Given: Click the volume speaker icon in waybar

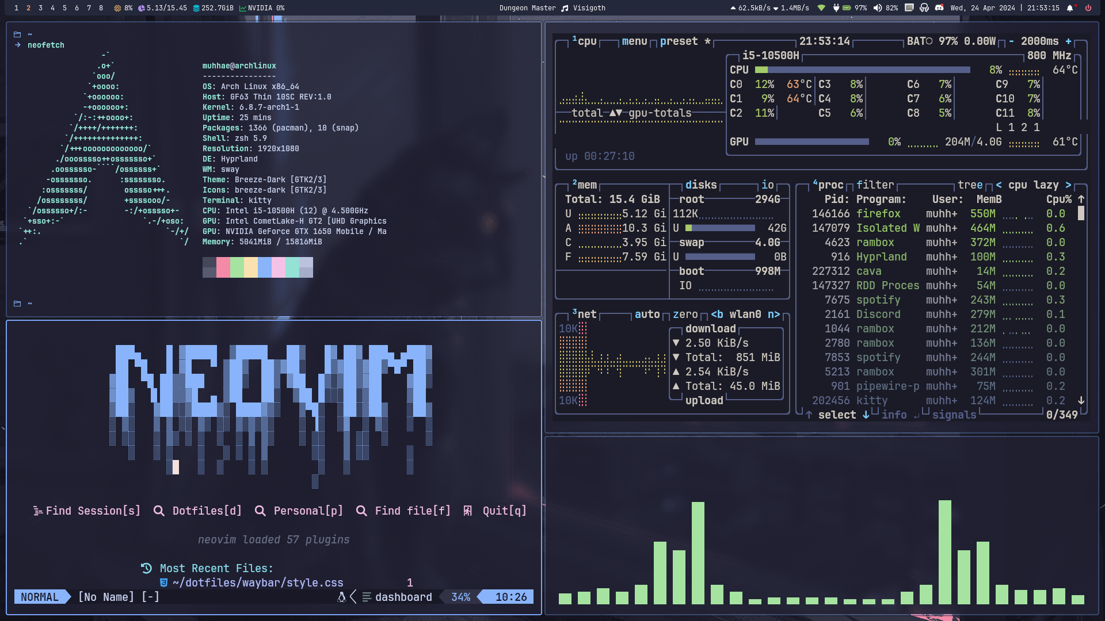Looking at the screenshot, I should 878,8.
